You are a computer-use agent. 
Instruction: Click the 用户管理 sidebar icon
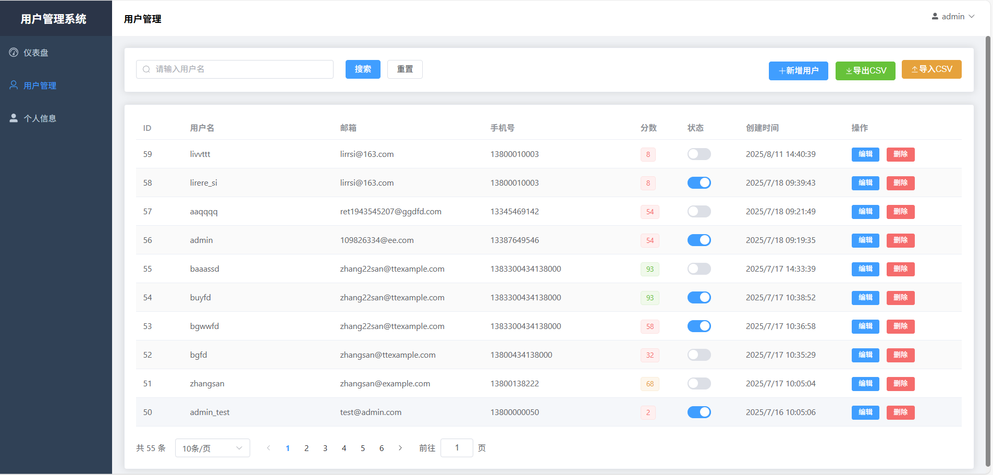coord(14,85)
